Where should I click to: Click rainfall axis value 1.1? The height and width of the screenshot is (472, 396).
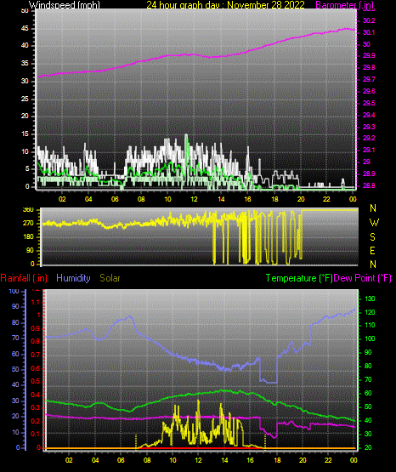pyautogui.click(x=36, y=302)
